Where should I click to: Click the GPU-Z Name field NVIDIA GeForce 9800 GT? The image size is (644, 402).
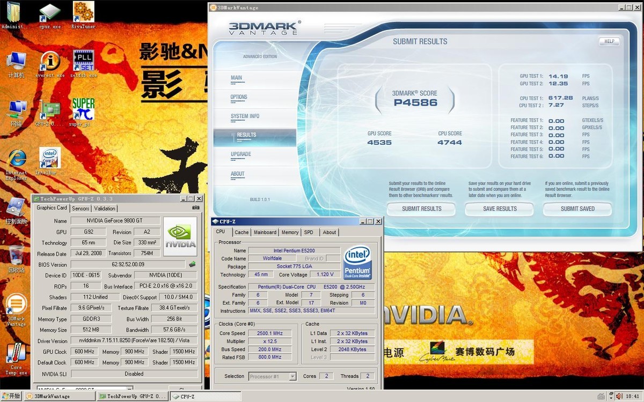pos(115,221)
